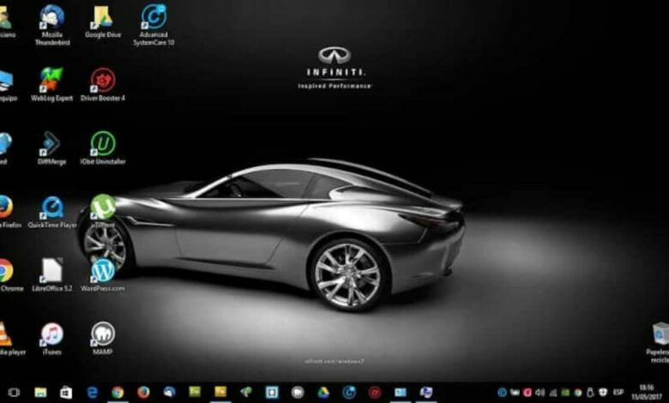
Task: Open WebLog Expert desktop shortcut
Action: pyautogui.click(x=51, y=84)
